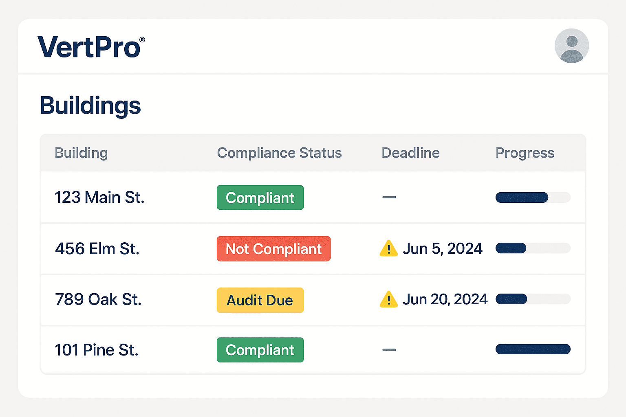Click the full progress bar for 101 Pine St.
The height and width of the screenshot is (417, 626).
pyautogui.click(x=533, y=349)
